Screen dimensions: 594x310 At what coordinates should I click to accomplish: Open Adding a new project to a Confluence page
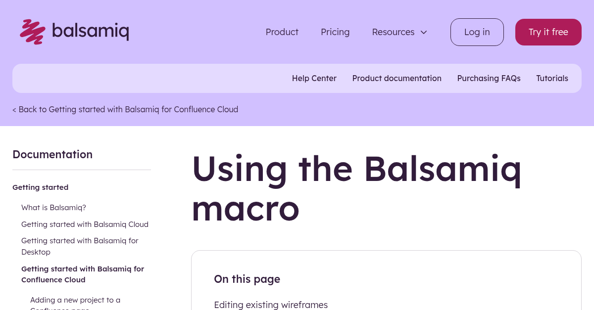coord(75,302)
